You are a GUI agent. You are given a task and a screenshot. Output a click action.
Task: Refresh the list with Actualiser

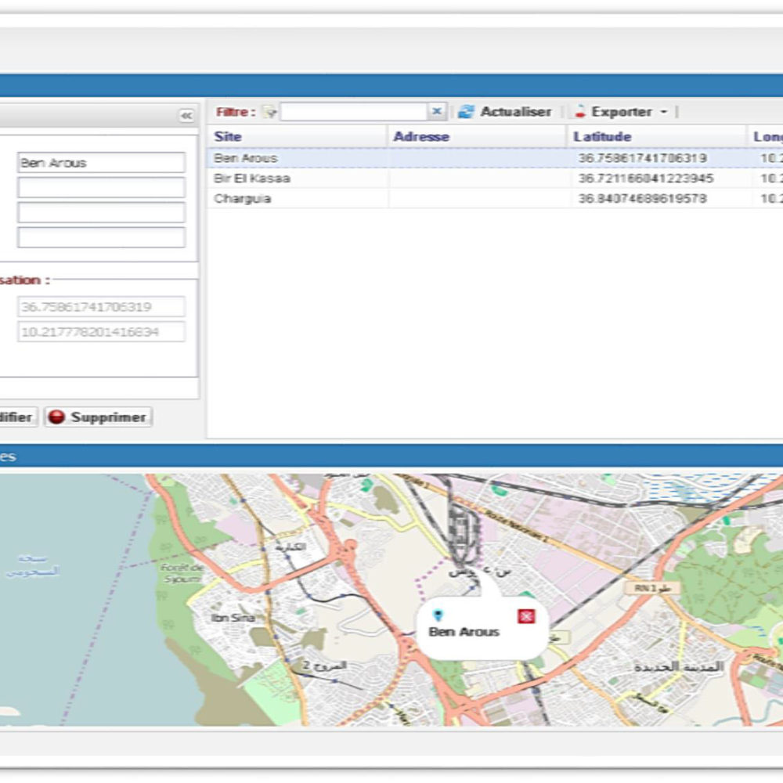point(506,112)
